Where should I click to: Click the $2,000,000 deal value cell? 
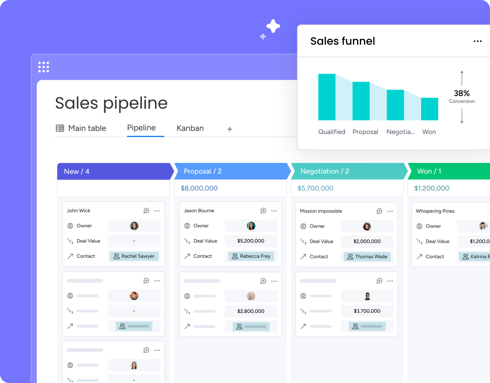click(x=367, y=241)
